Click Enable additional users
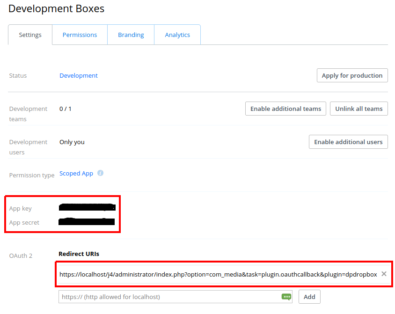The width and height of the screenshot is (395, 314). [348, 142]
